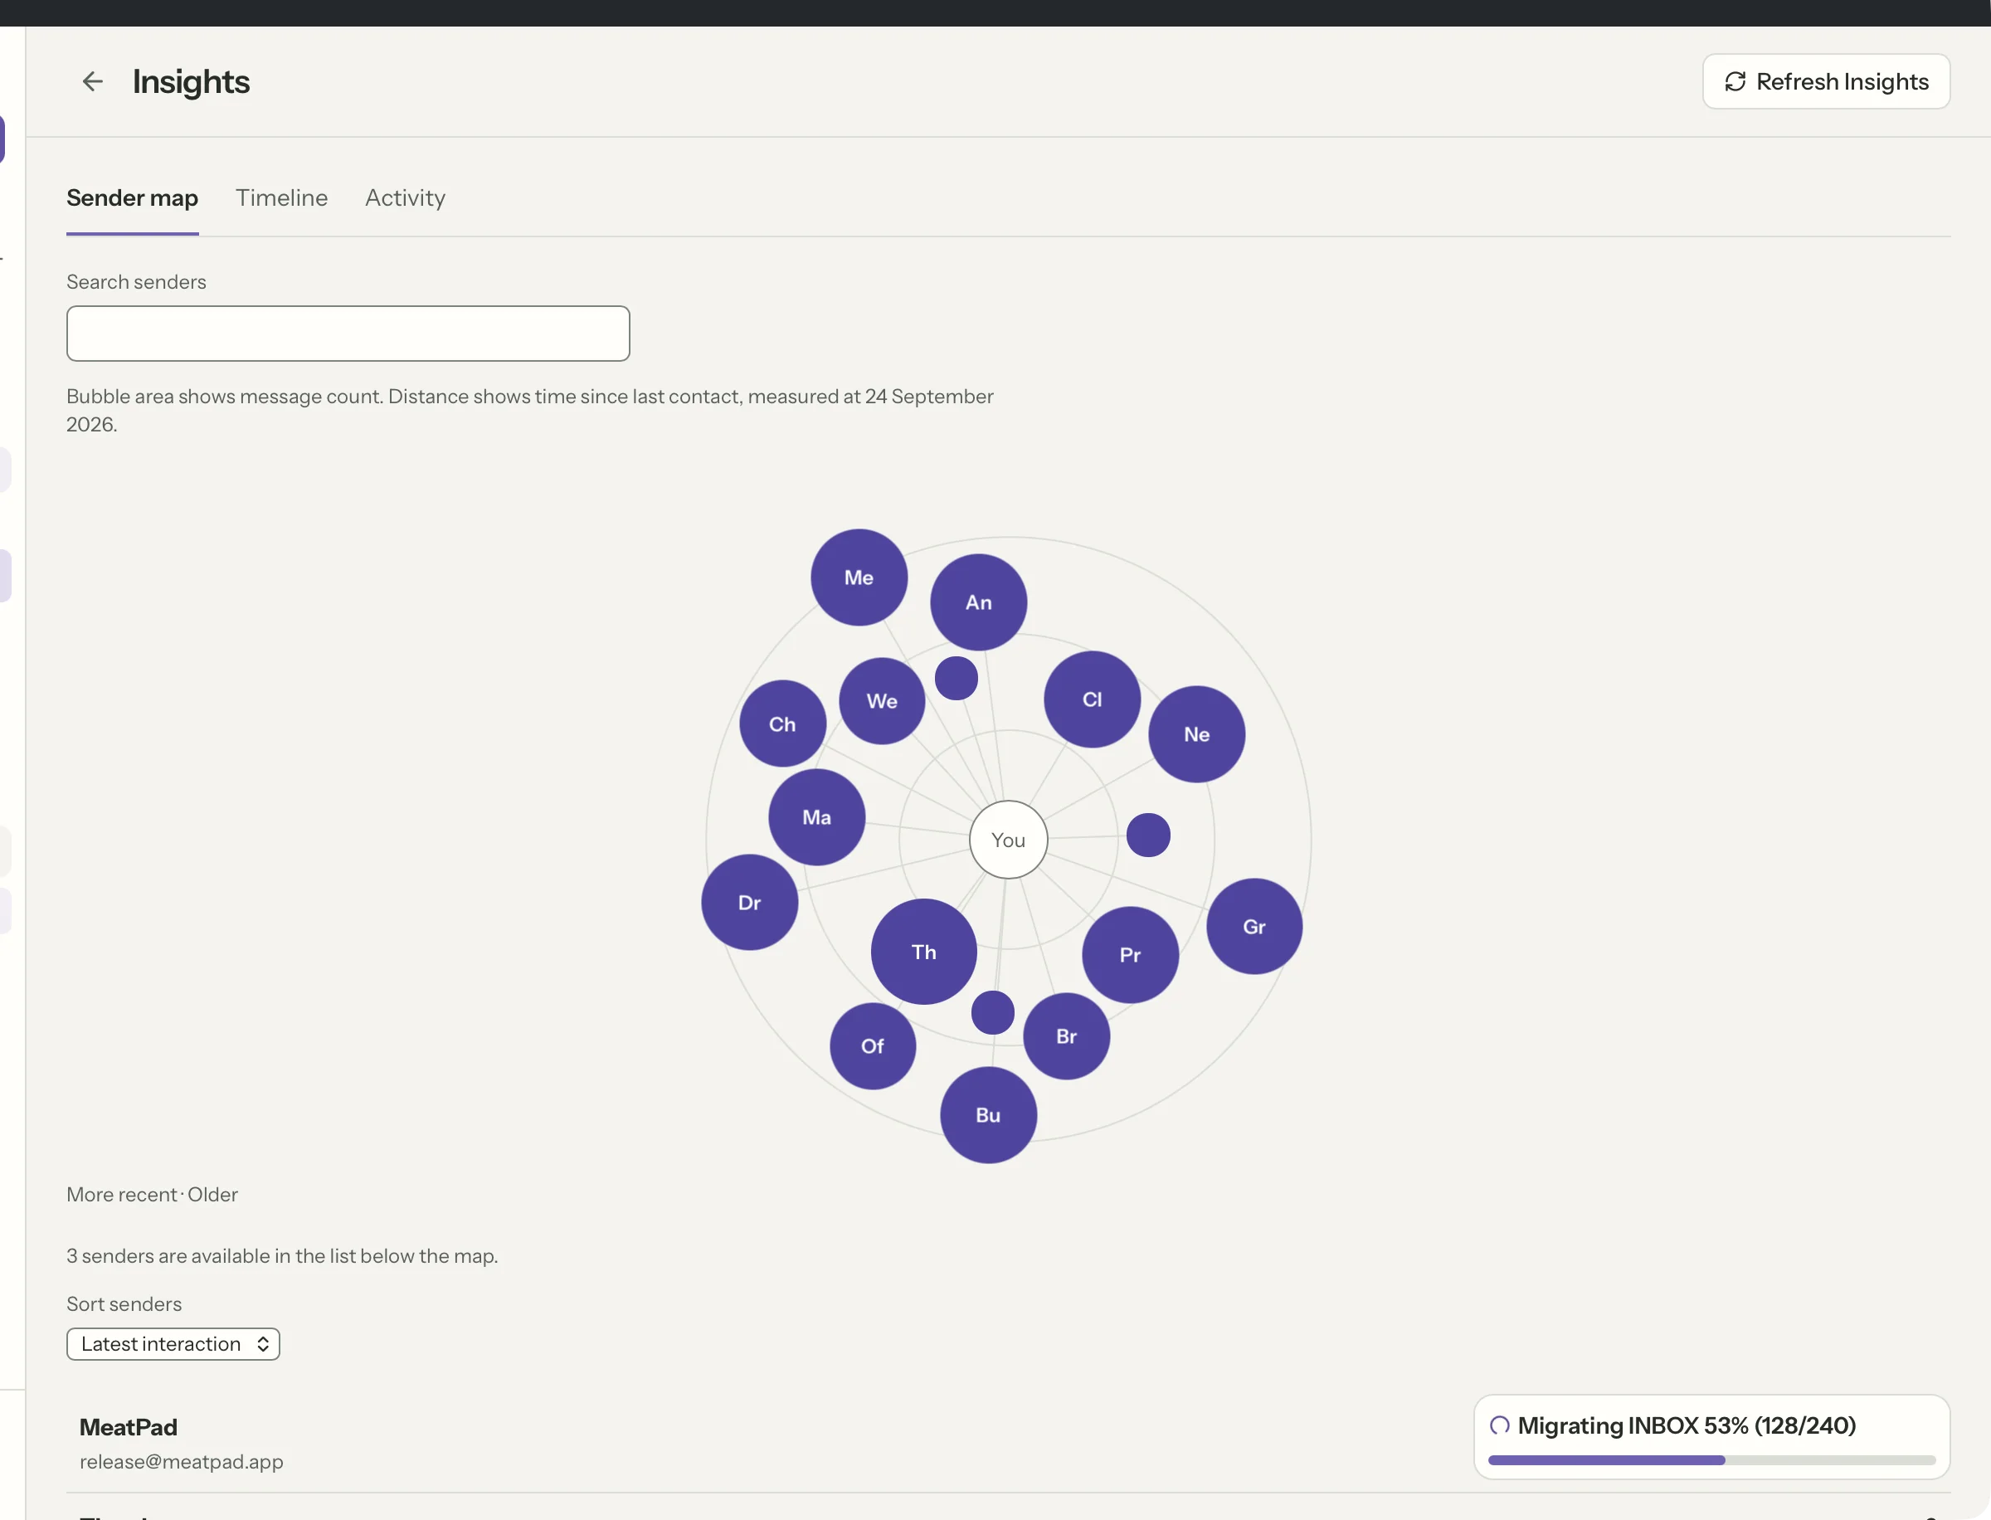Image resolution: width=1991 pixels, height=1520 pixels.
Task: Click the 'Gr' sender bubble
Action: coord(1254,927)
